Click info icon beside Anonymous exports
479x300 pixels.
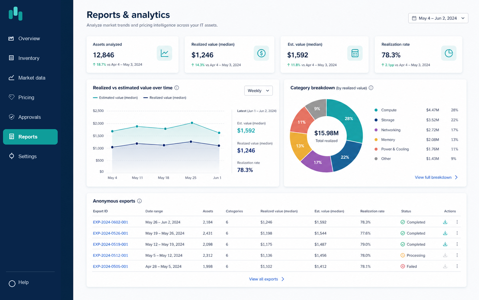(x=139, y=201)
